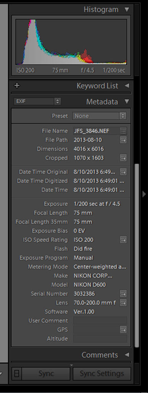
Task: Click the right panel vertical scrollbar
Action: pyautogui.click(x=137, y=256)
